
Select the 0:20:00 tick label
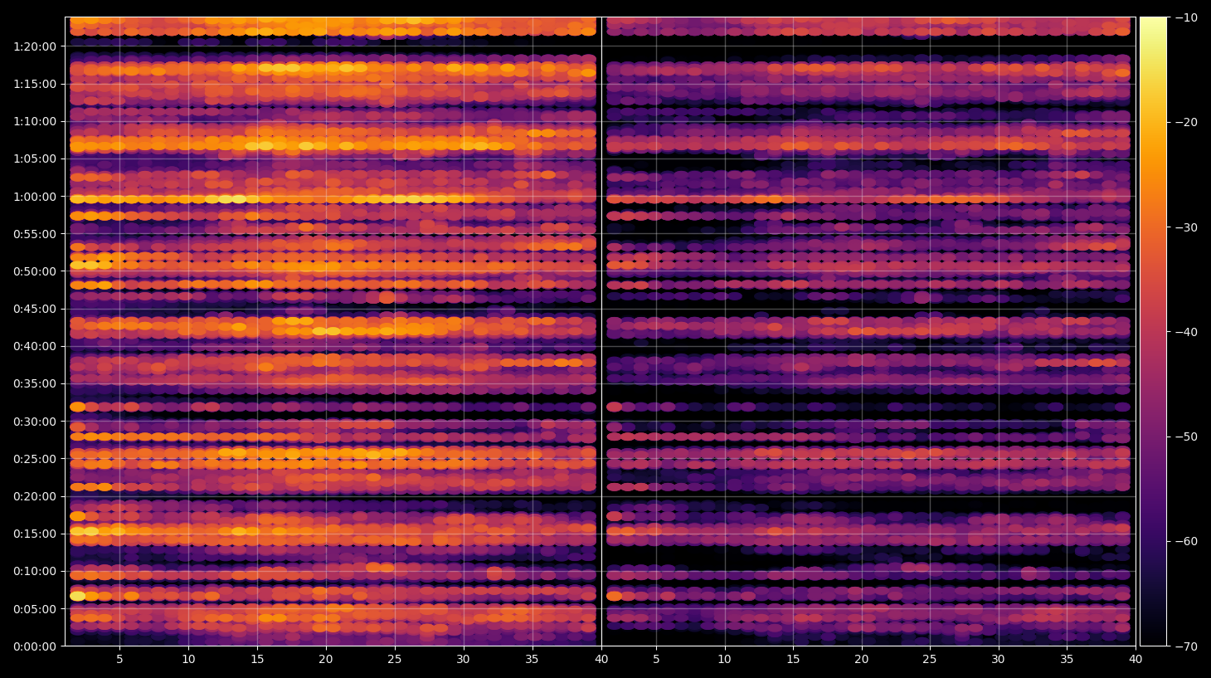(x=35, y=496)
